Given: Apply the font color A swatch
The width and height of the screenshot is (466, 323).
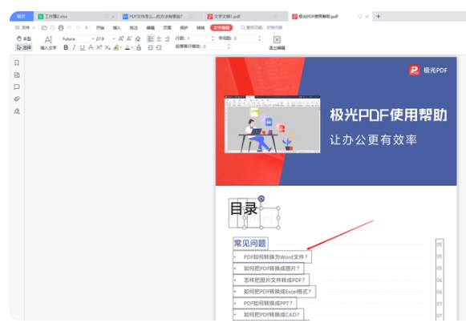Looking at the screenshot, I should pyautogui.click(x=128, y=47).
